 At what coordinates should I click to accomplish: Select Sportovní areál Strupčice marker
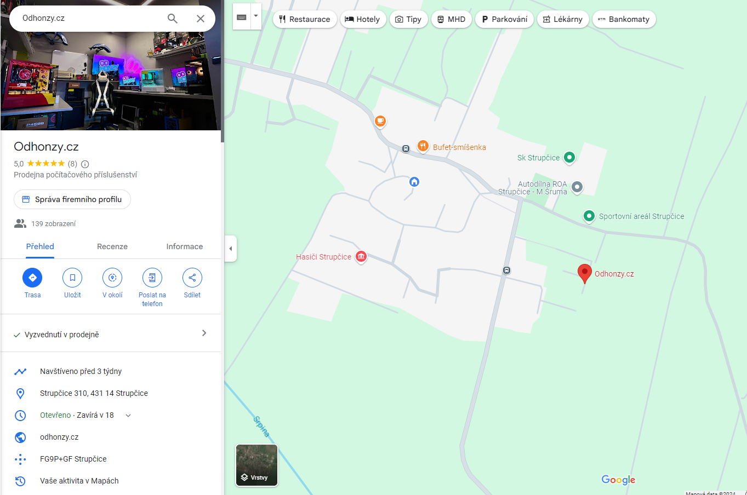coord(589,216)
